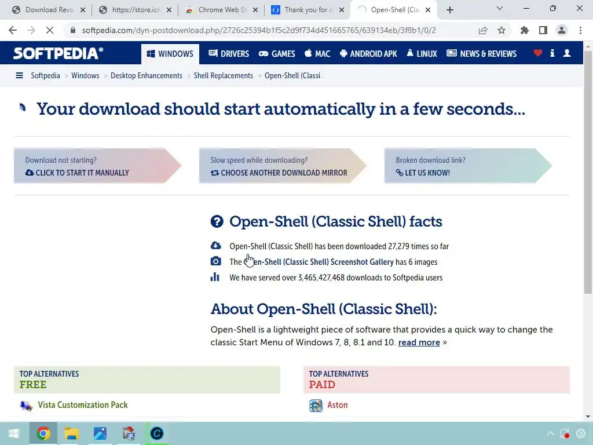
Task: Click the round C app taskbar icon
Action: coord(156,433)
